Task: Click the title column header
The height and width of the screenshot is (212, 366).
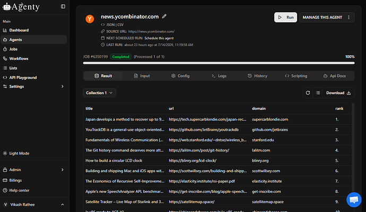Action: point(89,108)
